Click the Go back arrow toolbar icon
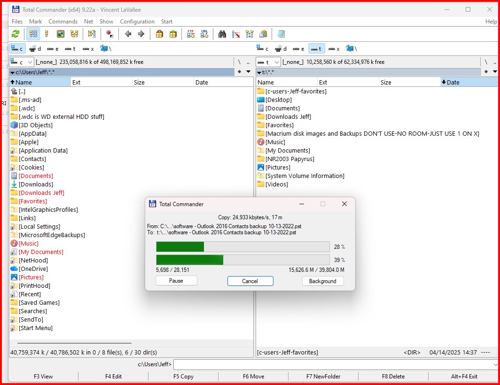The image size is (500, 385). (x=128, y=34)
